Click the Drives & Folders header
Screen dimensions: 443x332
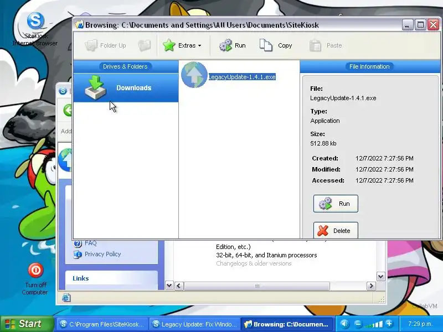point(125,66)
